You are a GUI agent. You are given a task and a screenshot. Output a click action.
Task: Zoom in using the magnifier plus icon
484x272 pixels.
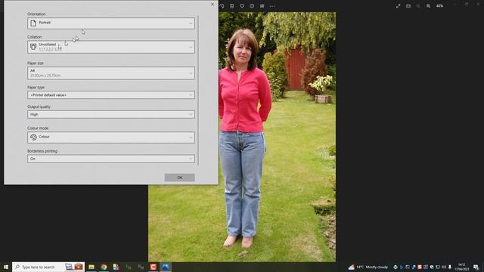[x=429, y=6]
